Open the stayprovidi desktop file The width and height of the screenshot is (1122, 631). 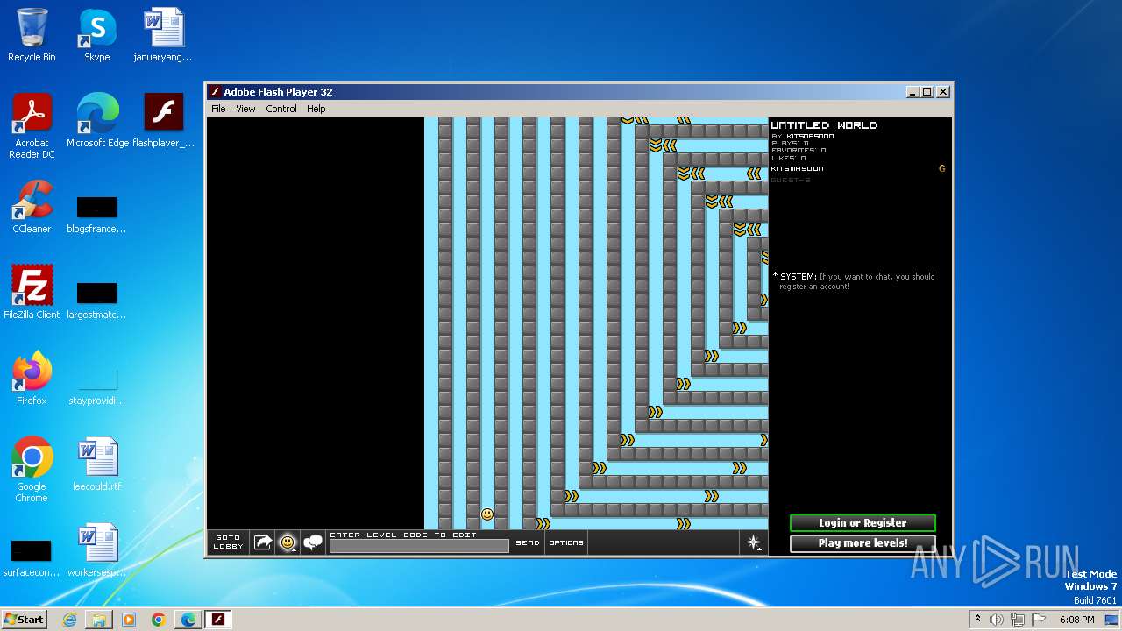[96, 387]
